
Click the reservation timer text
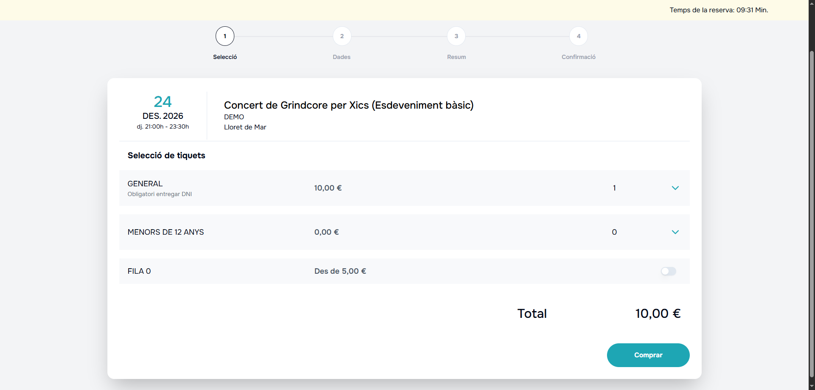[719, 10]
